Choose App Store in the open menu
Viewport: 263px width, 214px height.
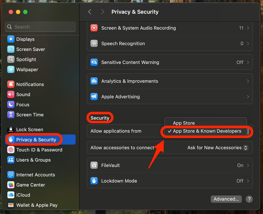[184, 123]
